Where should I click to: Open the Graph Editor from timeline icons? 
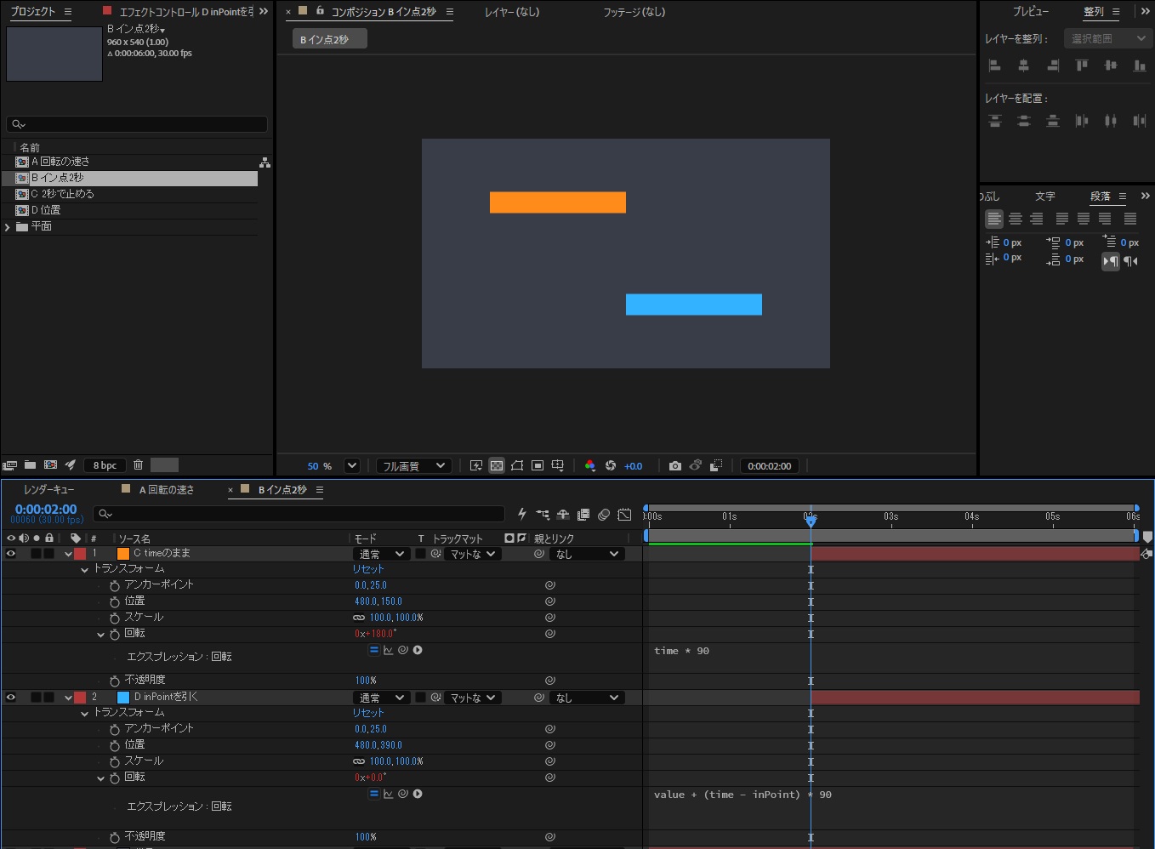[x=625, y=515]
